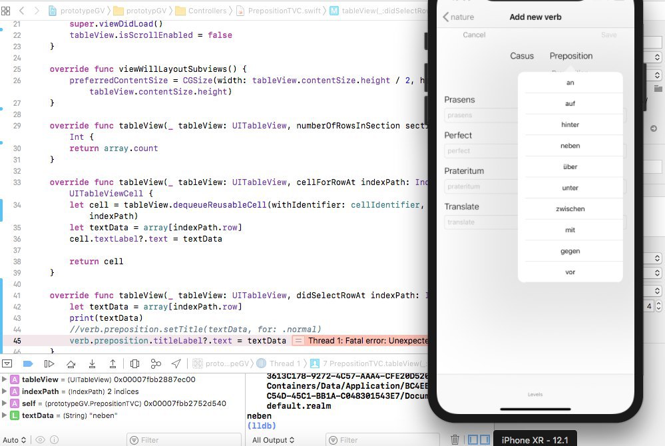Screen dimensions: 665x446
Task: Expand the self variable
Action: pyautogui.click(x=5, y=403)
